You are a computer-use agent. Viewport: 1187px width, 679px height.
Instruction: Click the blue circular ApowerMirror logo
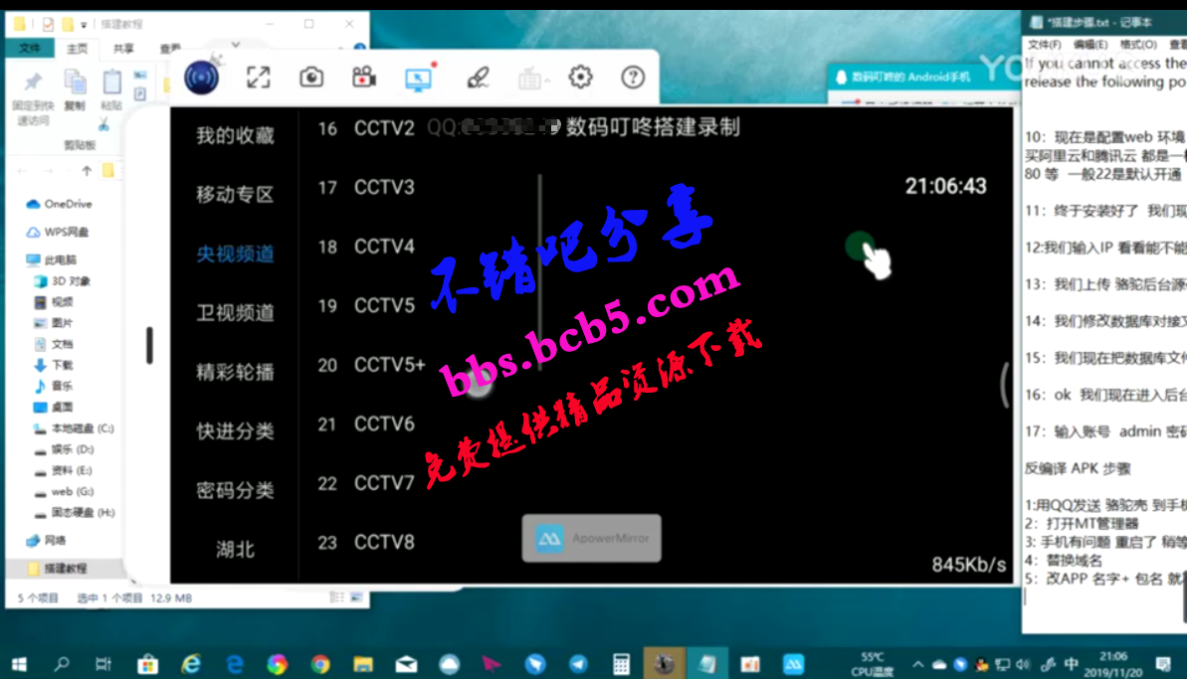point(202,78)
